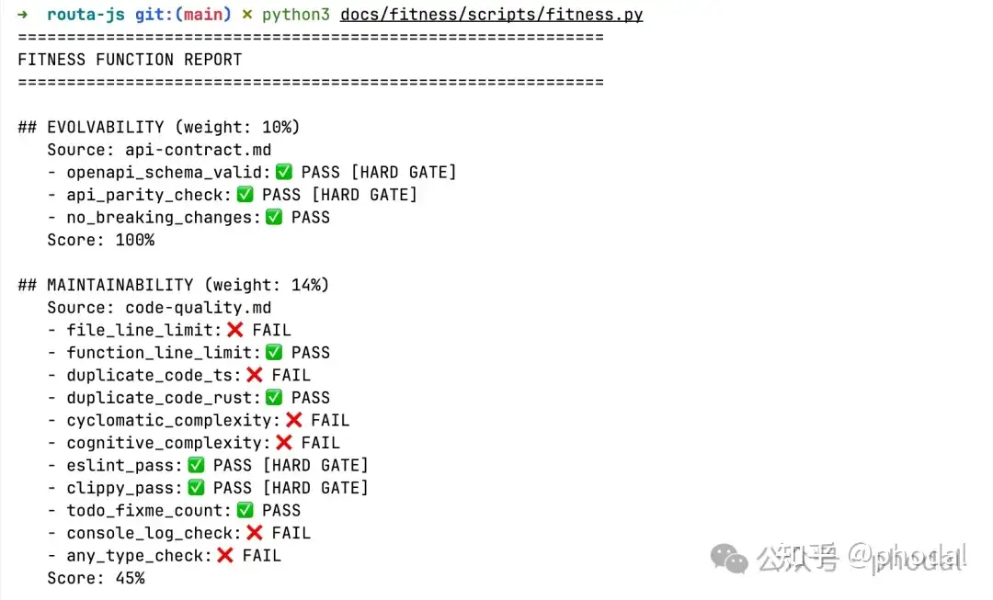Open the underlined fitness.py script path
The height and width of the screenshot is (600, 993).
pos(491,15)
